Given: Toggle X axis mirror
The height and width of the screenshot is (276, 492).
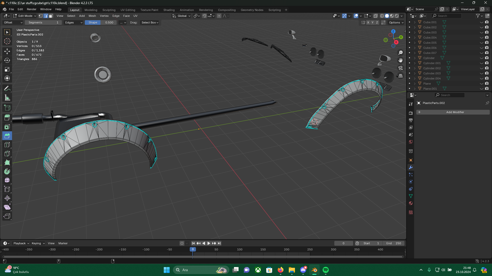Looking at the screenshot, I should point(368,22).
